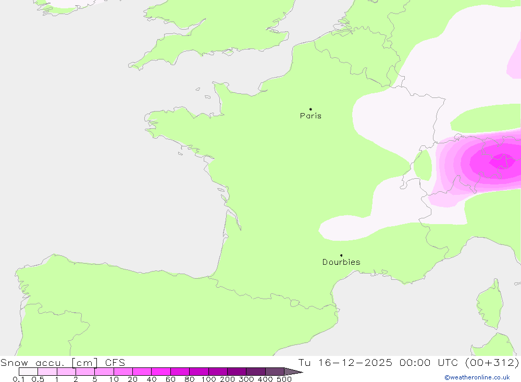Click the legend value '80'
This screenshot has width=521, height=382.
tap(190, 379)
